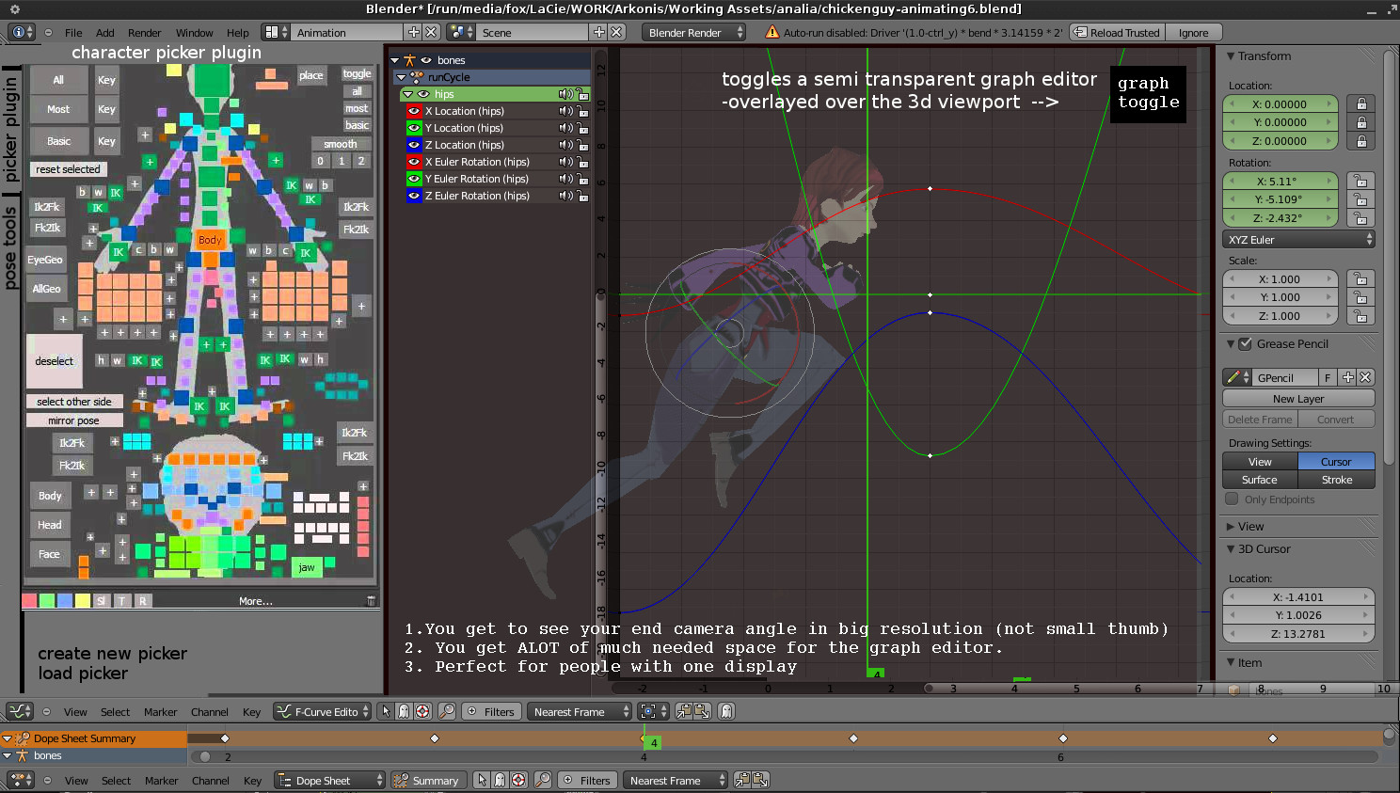
Task: Click the GPencil name field
Action: click(x=1286, y=377)
